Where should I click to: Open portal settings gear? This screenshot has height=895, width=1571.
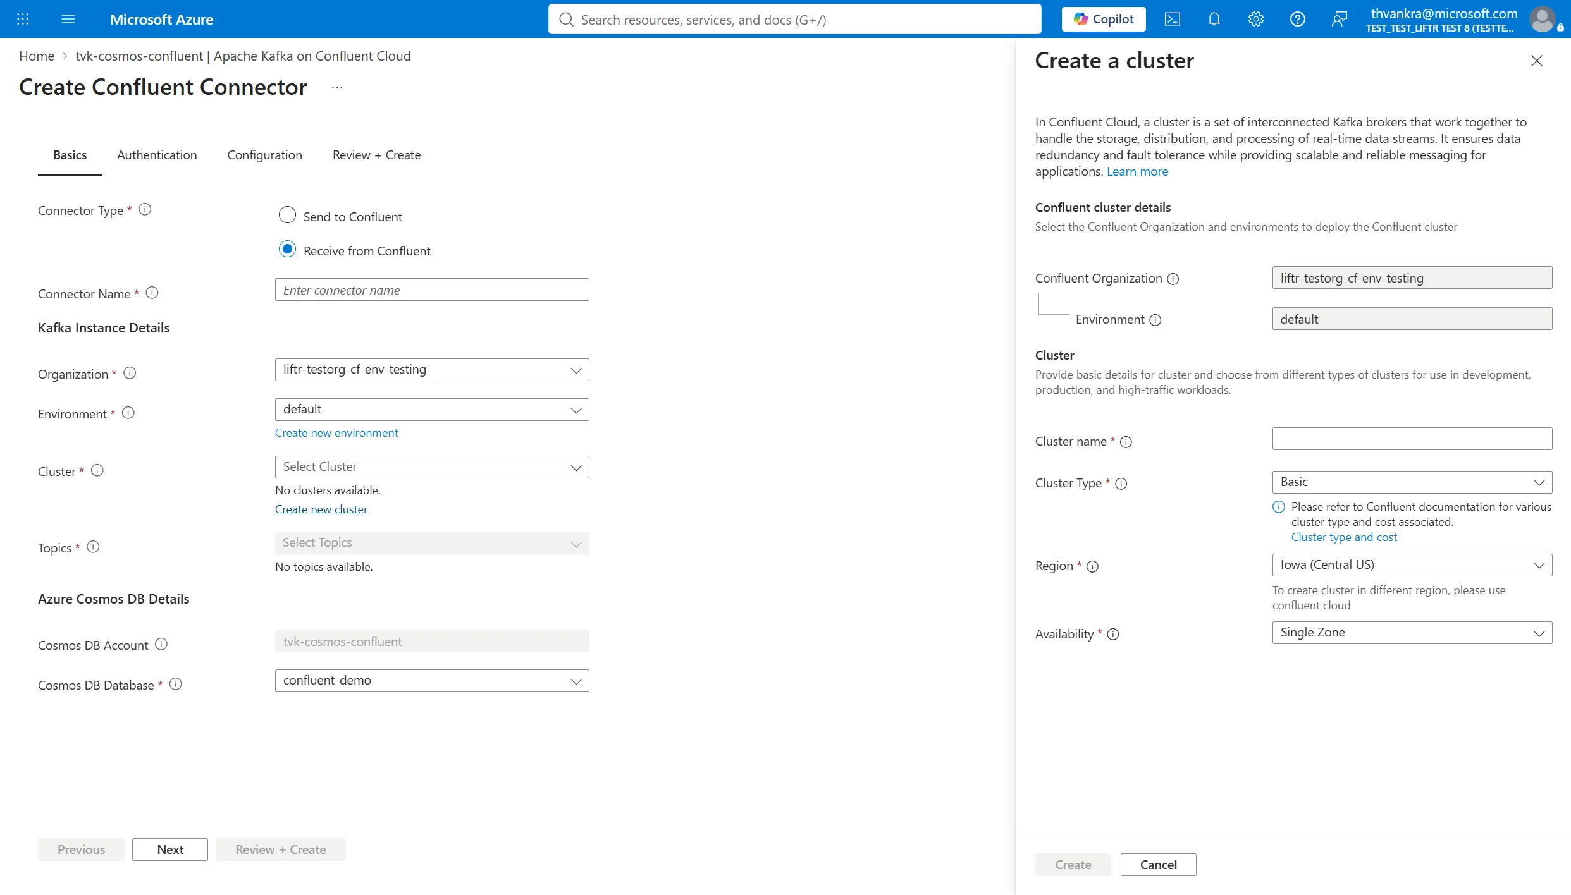tap(1255, 19)
